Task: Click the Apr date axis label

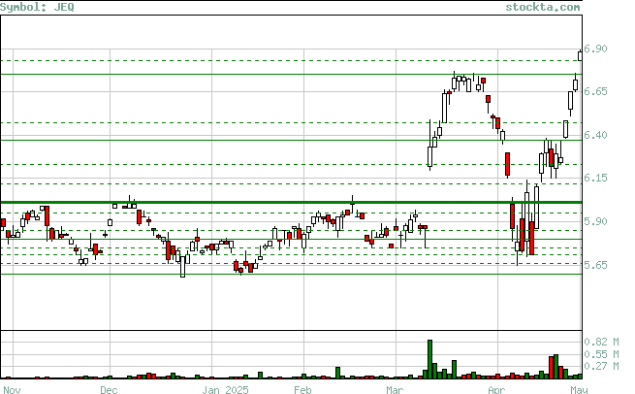Action: click(496, 389)
